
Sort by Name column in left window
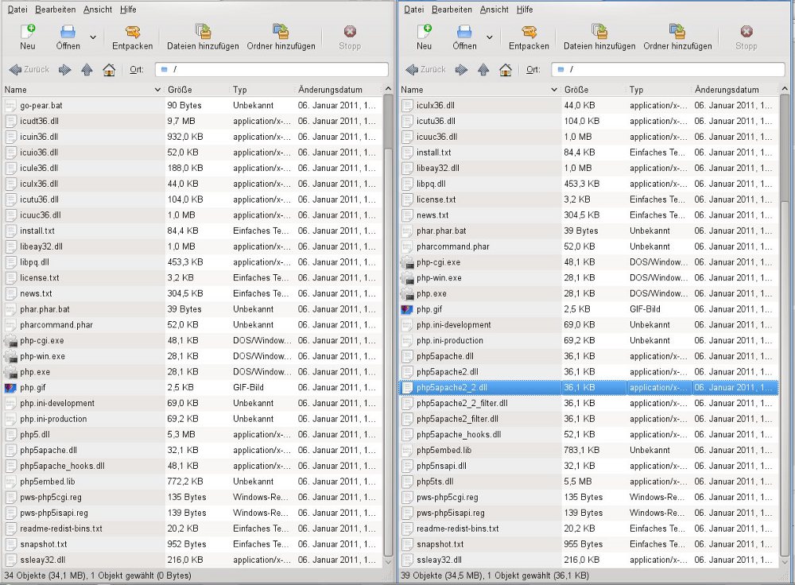click(83, 90)
